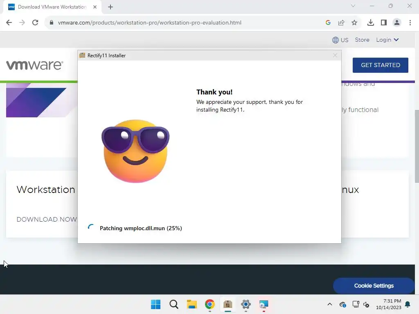Change region via US globe icon

pyautogui.click(x=340, y=40)
